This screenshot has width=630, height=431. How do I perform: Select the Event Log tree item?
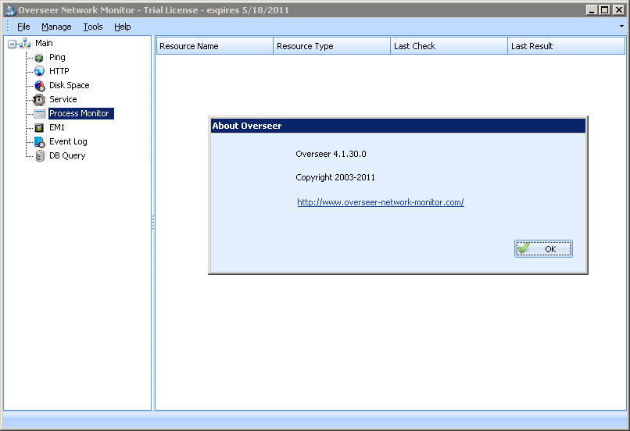click(x=68, y=141)
